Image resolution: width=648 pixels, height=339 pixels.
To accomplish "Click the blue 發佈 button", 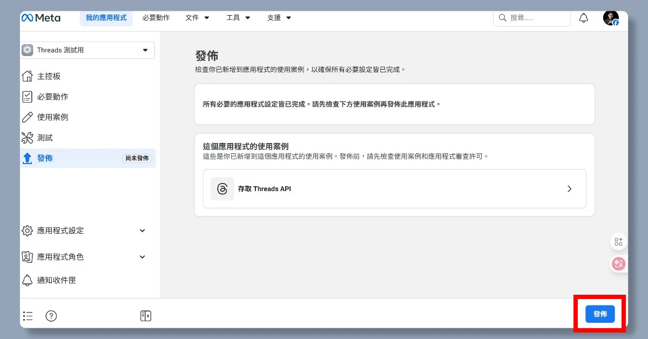I will click(x=600, y=314).
